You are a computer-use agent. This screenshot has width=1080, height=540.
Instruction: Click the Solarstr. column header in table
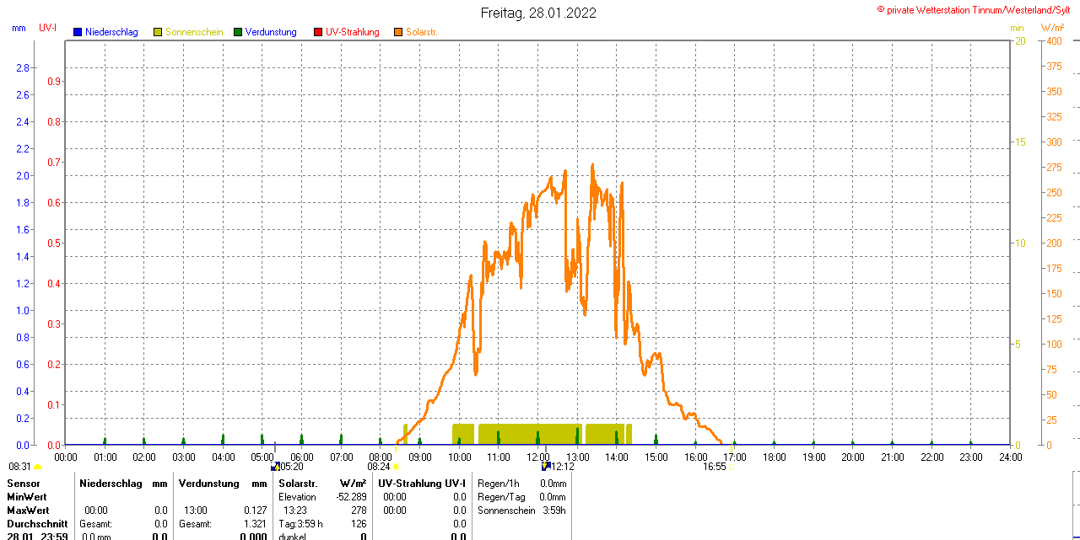(x=298, y=484)
